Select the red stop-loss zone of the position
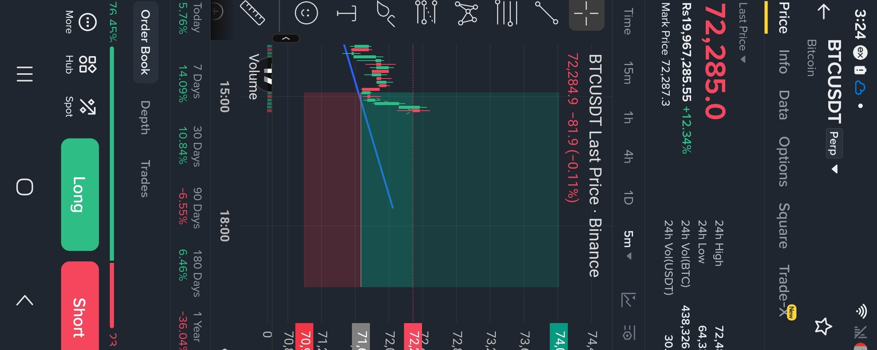This screenshot has height=350, width=877. [332, 190]
